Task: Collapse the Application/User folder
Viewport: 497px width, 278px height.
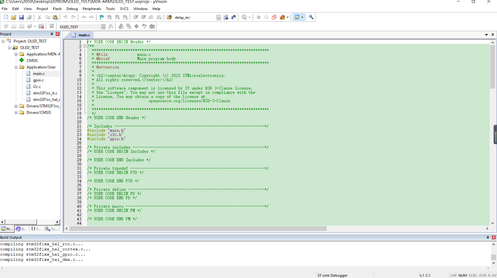Action: tap(16, 67)
